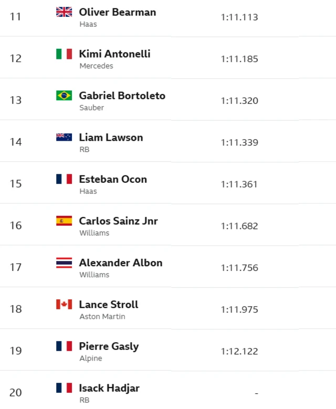
Task: Click the Brazilian flag beside Gabriel Bortoleto
Action: pyautogui.click(x=64, y=96)
